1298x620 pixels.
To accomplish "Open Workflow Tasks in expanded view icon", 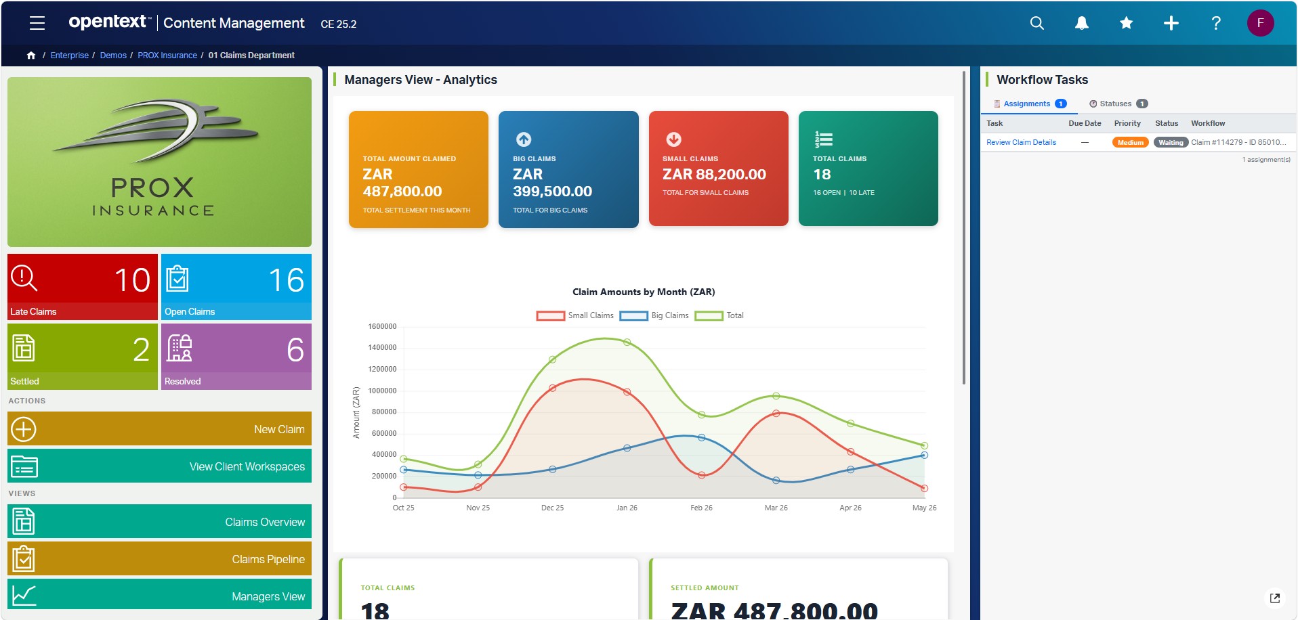I will click(x=1275, y=598).
